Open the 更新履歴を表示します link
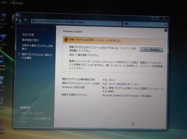The image size is (187, 139). point(127,84)
